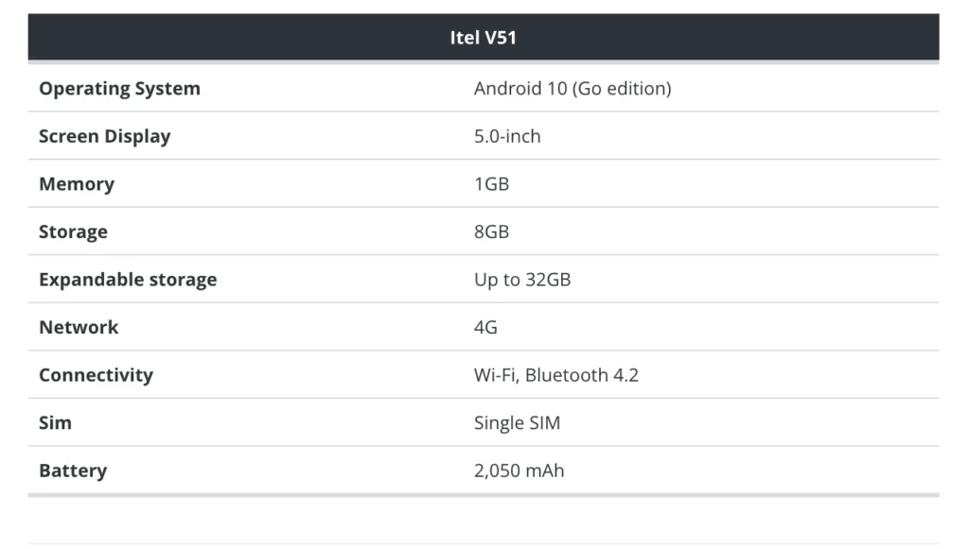Click the Wi-Fi, Bluetooth 4.2 value
Viewport: 969px width, 549px height.
(556, 375)
